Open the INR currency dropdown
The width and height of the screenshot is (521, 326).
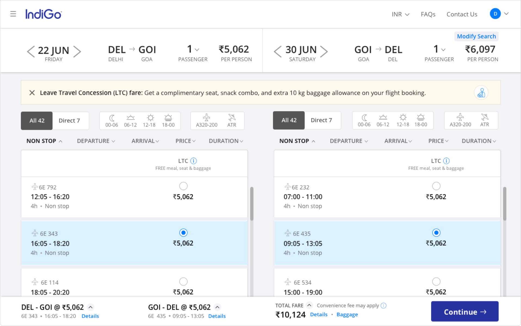400,14
